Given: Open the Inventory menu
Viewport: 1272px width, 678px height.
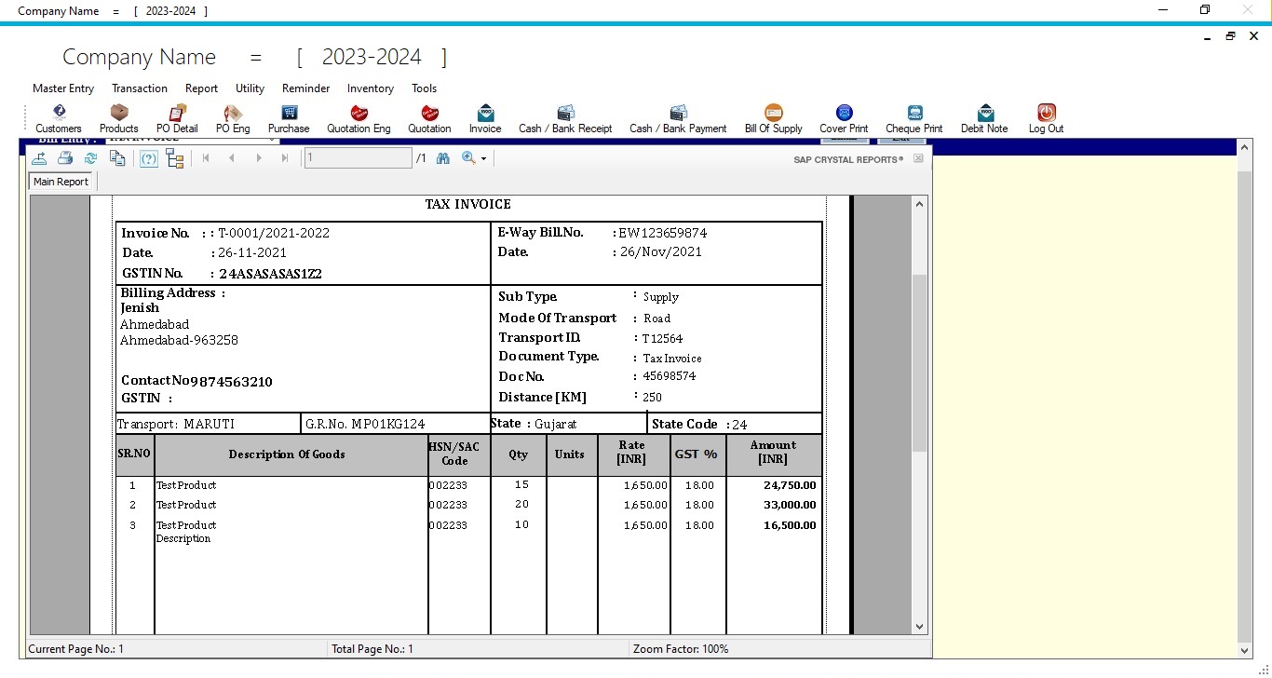Looking at the screenshot, I should click(370, 88).
